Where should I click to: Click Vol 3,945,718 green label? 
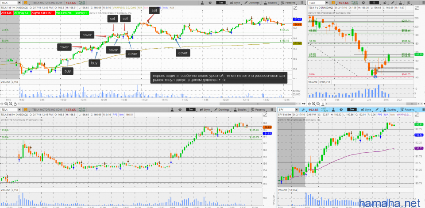coord(66,13)
